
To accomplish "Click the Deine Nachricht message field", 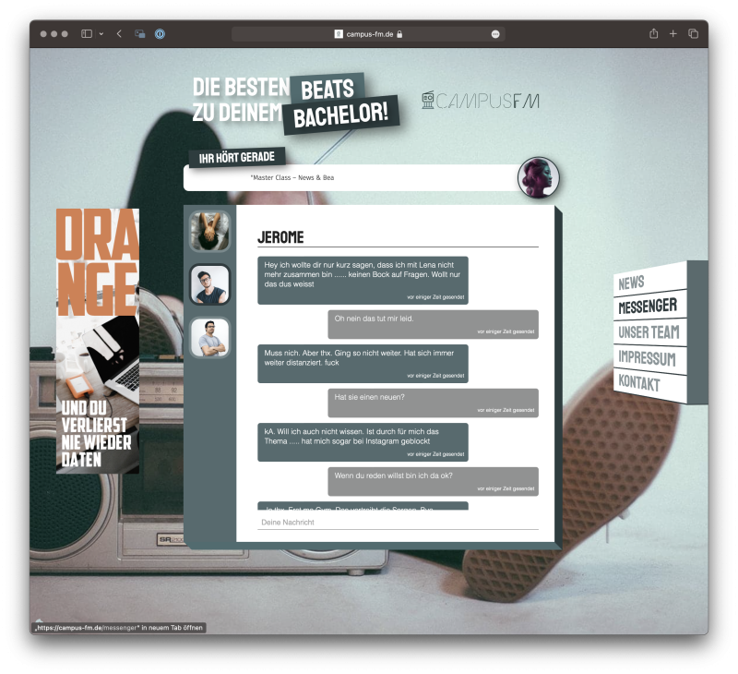I will pos(398,523).
